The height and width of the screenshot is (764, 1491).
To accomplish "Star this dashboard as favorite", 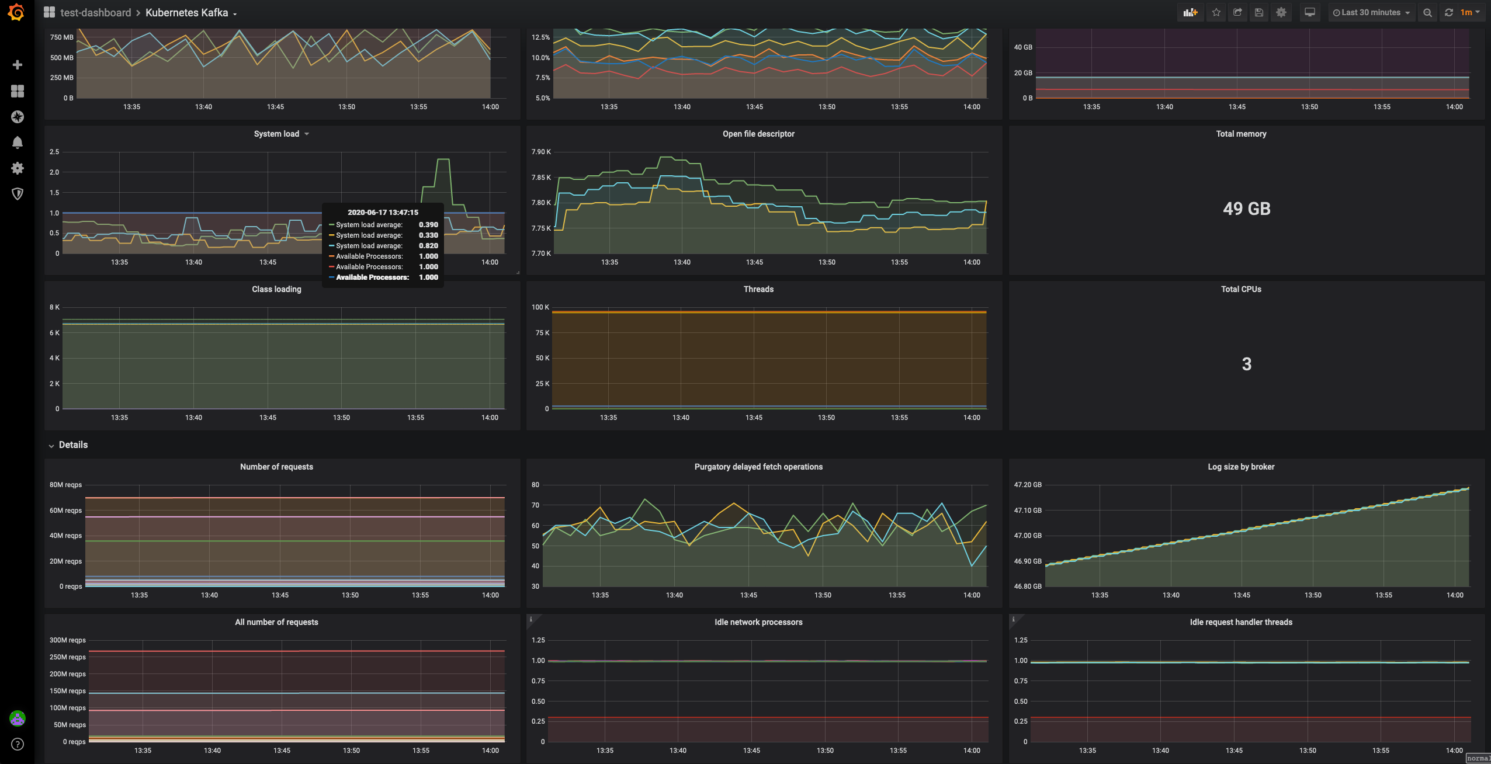I will [1216, 12].
